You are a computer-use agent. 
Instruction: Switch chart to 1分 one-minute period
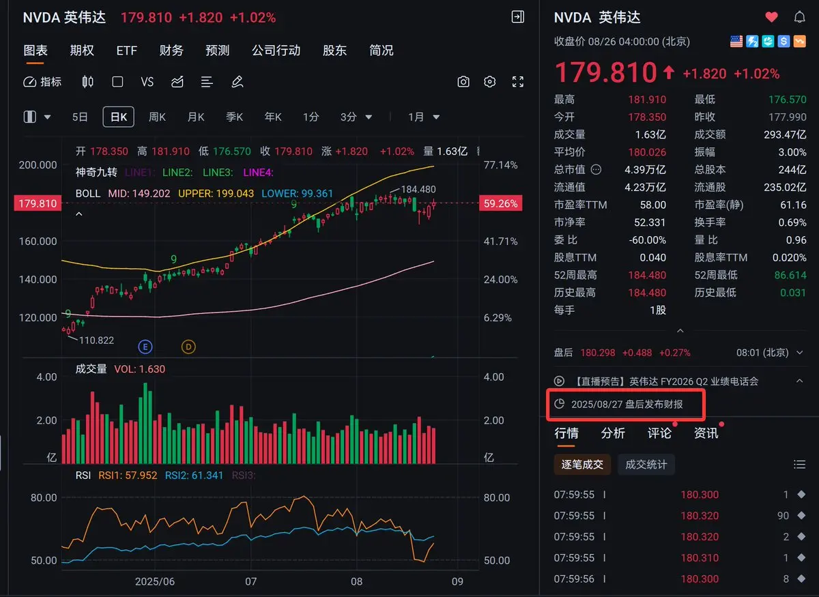point(311,117)
